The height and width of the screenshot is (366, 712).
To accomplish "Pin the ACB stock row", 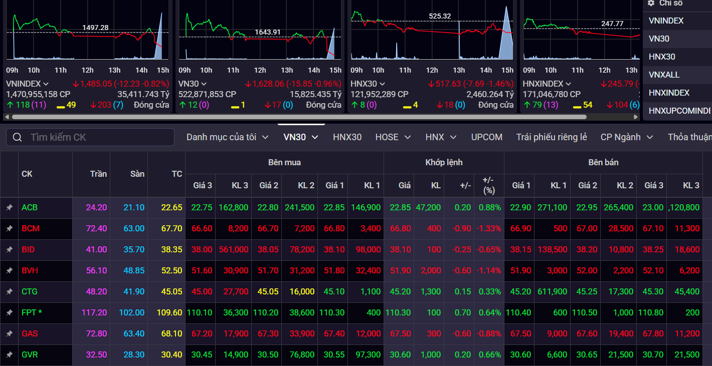I will [x=9, y=207].
